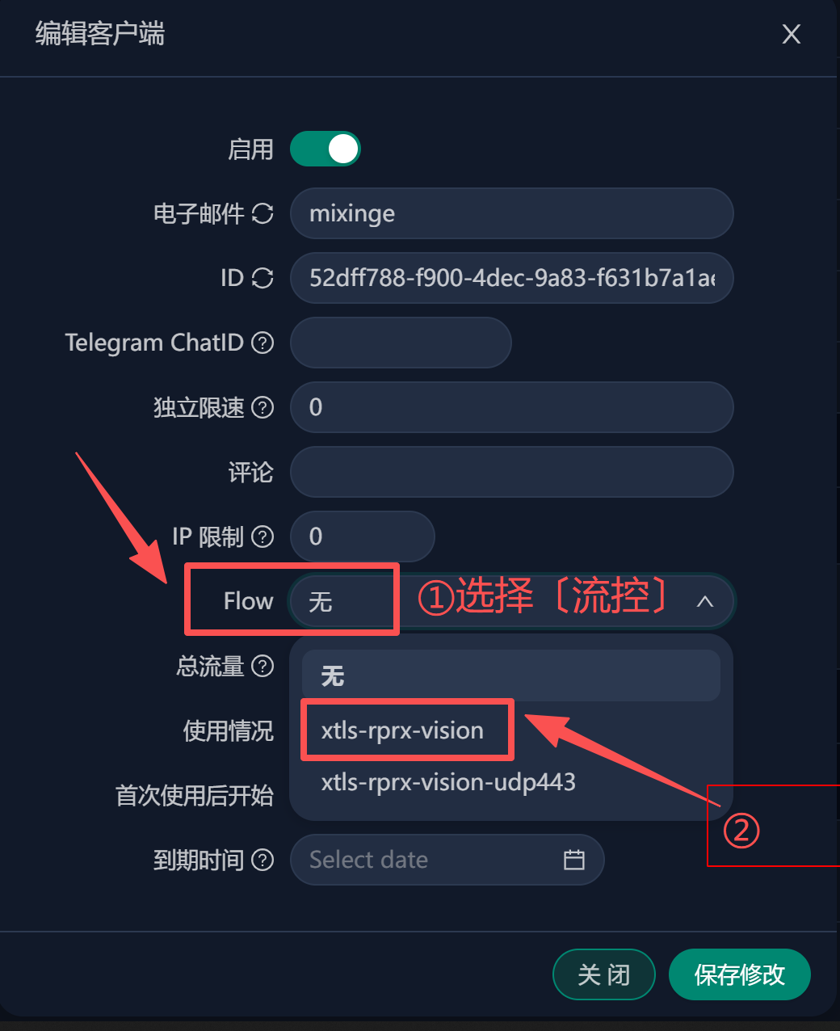Collapse the Flow dropdown chevron
The height and width of the screenshot is (1031, 840).
[705, 601]
